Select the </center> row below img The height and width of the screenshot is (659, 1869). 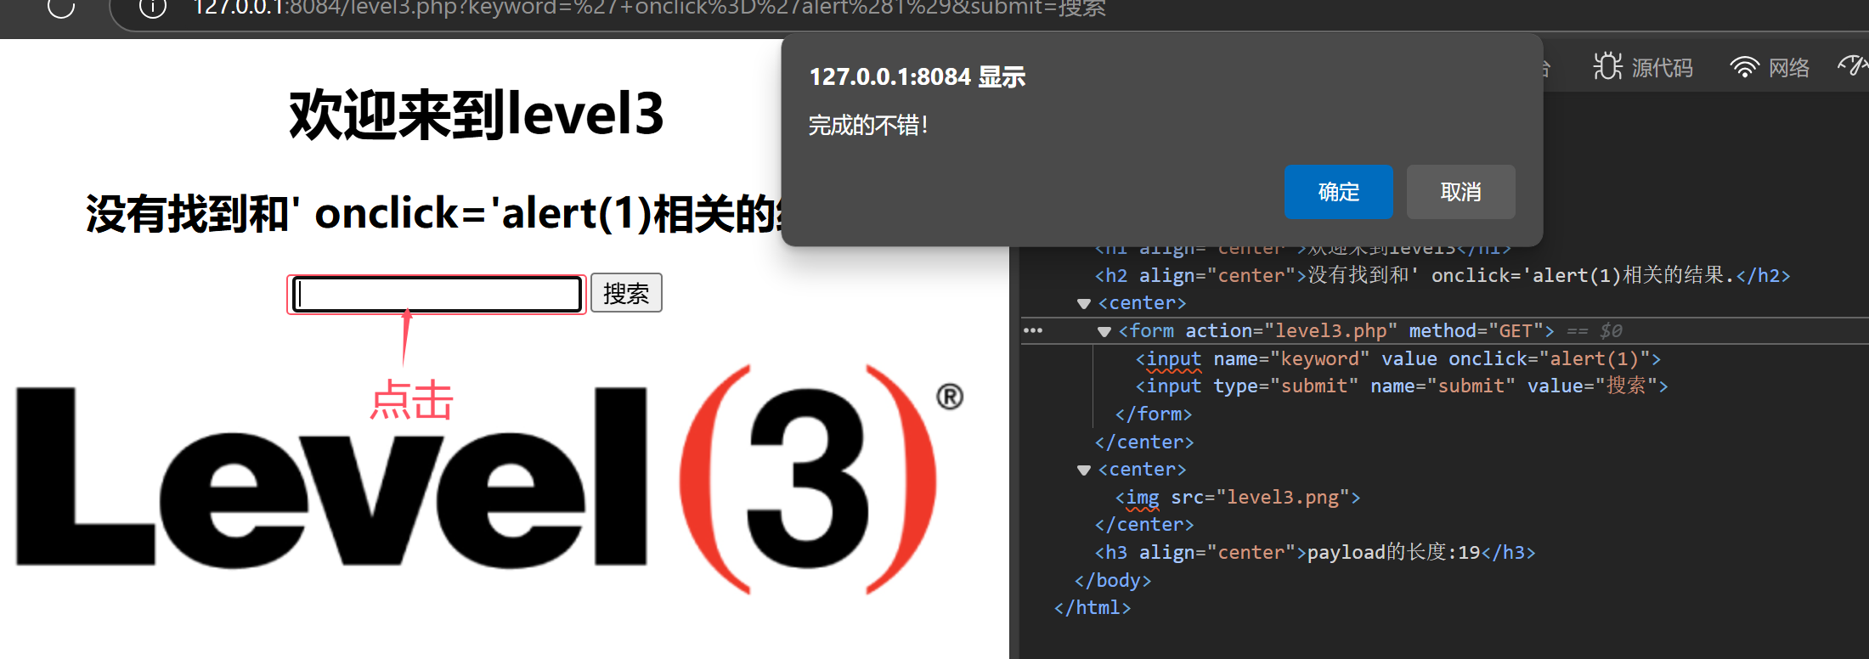coord(1144,525)
